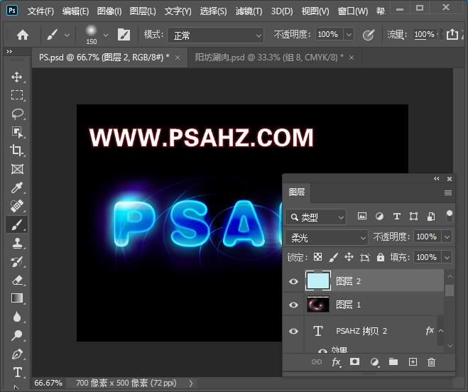This screenshot has height=392, width=468.
Task: Open the 文件(F) menu
Action: 40,11
